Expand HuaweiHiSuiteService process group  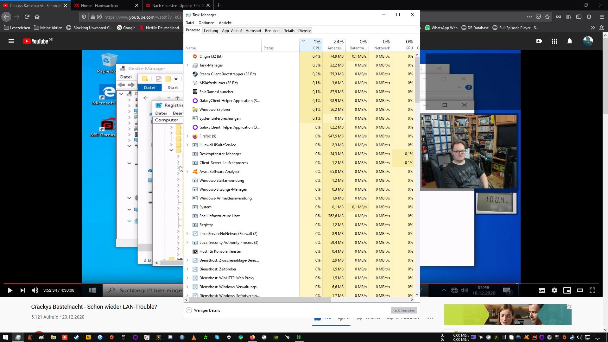(x=187, y=145)
